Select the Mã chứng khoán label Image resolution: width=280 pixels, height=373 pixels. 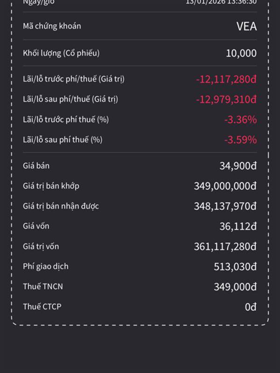coord(52,26)
